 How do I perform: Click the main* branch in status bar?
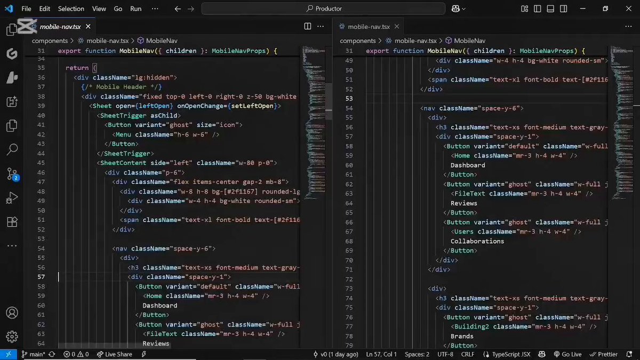pyautogui.click(x=33, y=354)
